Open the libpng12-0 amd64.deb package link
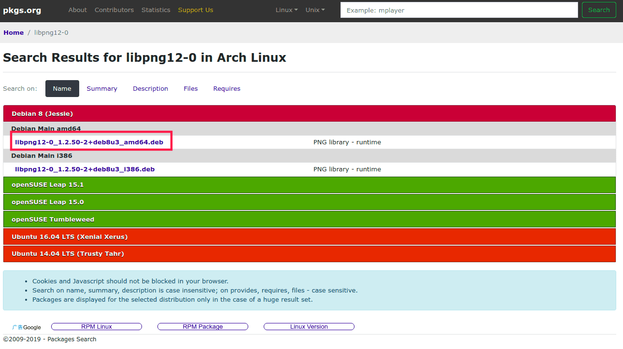 pyautogui.click(x=89, y=142)
